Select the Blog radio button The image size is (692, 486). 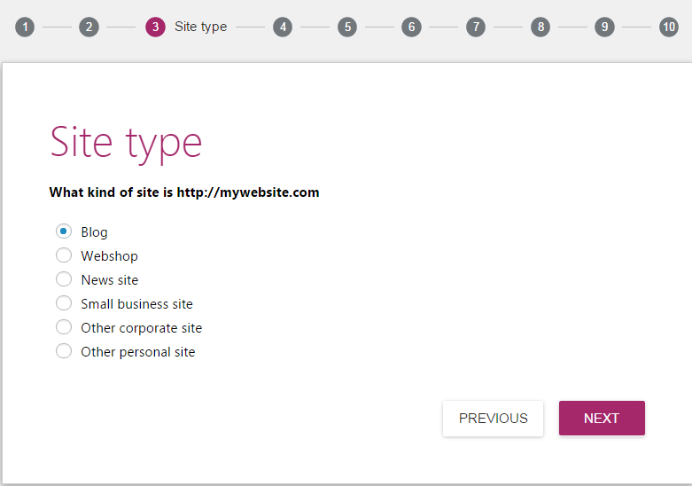(64, 231)
